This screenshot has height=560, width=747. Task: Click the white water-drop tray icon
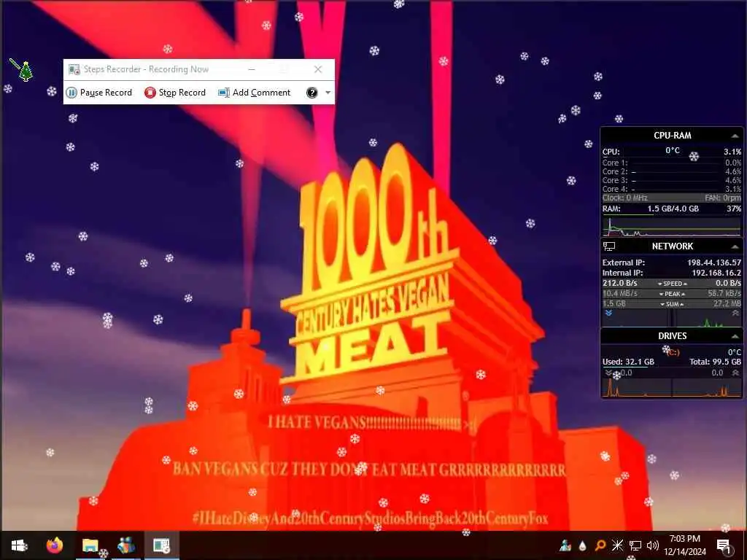[583, 545]
